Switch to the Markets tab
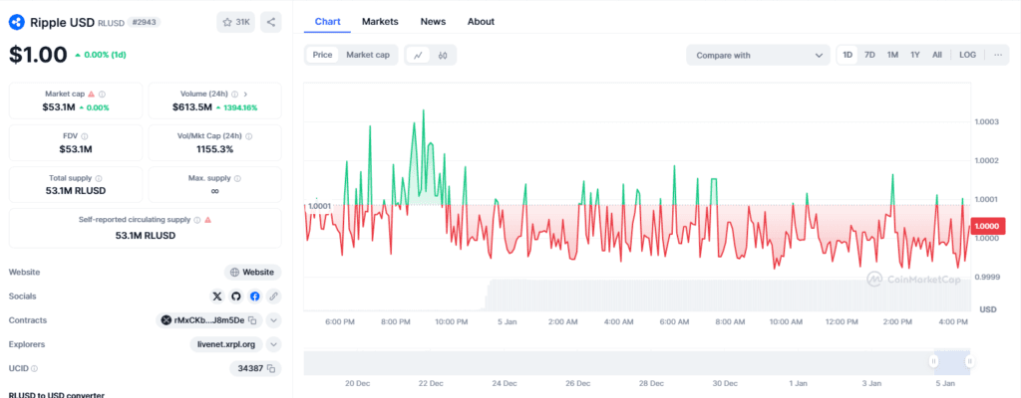The image size is (1021, 398). (x=380, y=22)
